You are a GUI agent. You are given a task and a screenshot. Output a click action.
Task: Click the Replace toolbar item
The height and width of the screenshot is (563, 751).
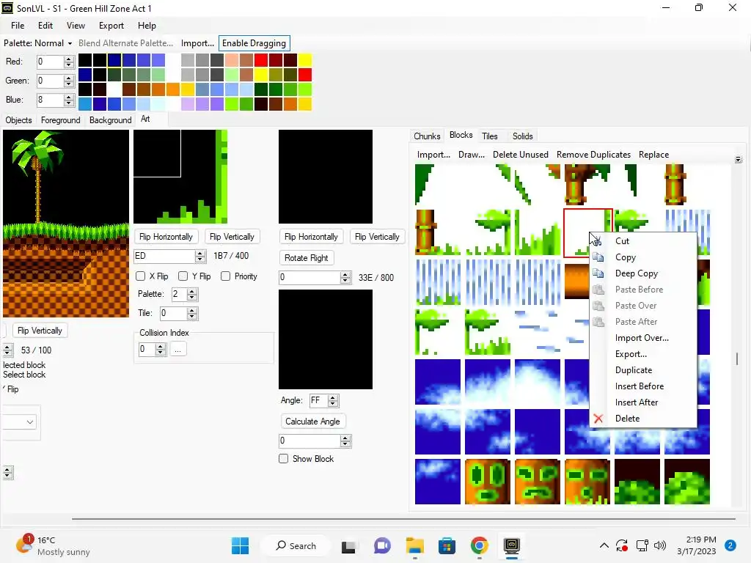653,155
